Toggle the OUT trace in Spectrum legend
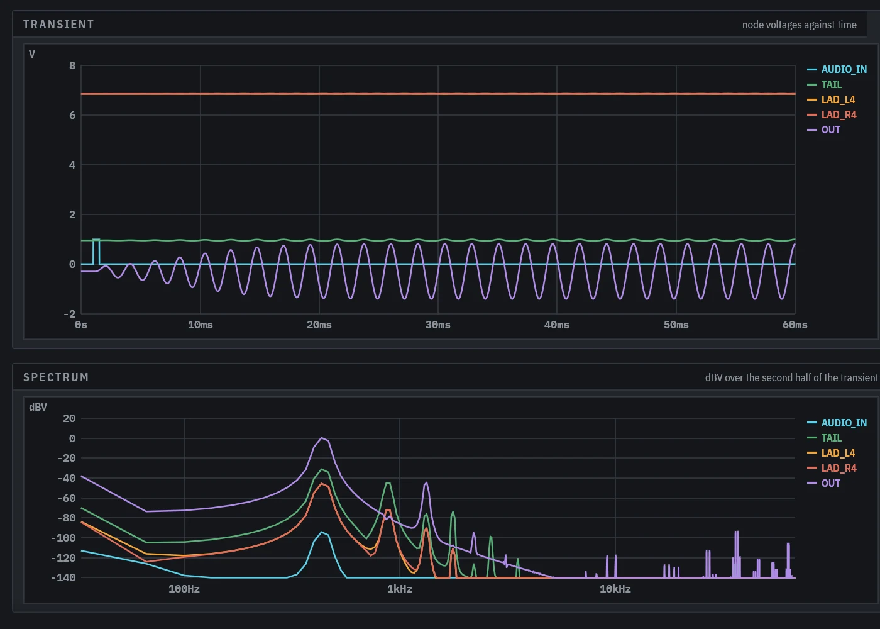880x629 pixels. tap(823, 483)
